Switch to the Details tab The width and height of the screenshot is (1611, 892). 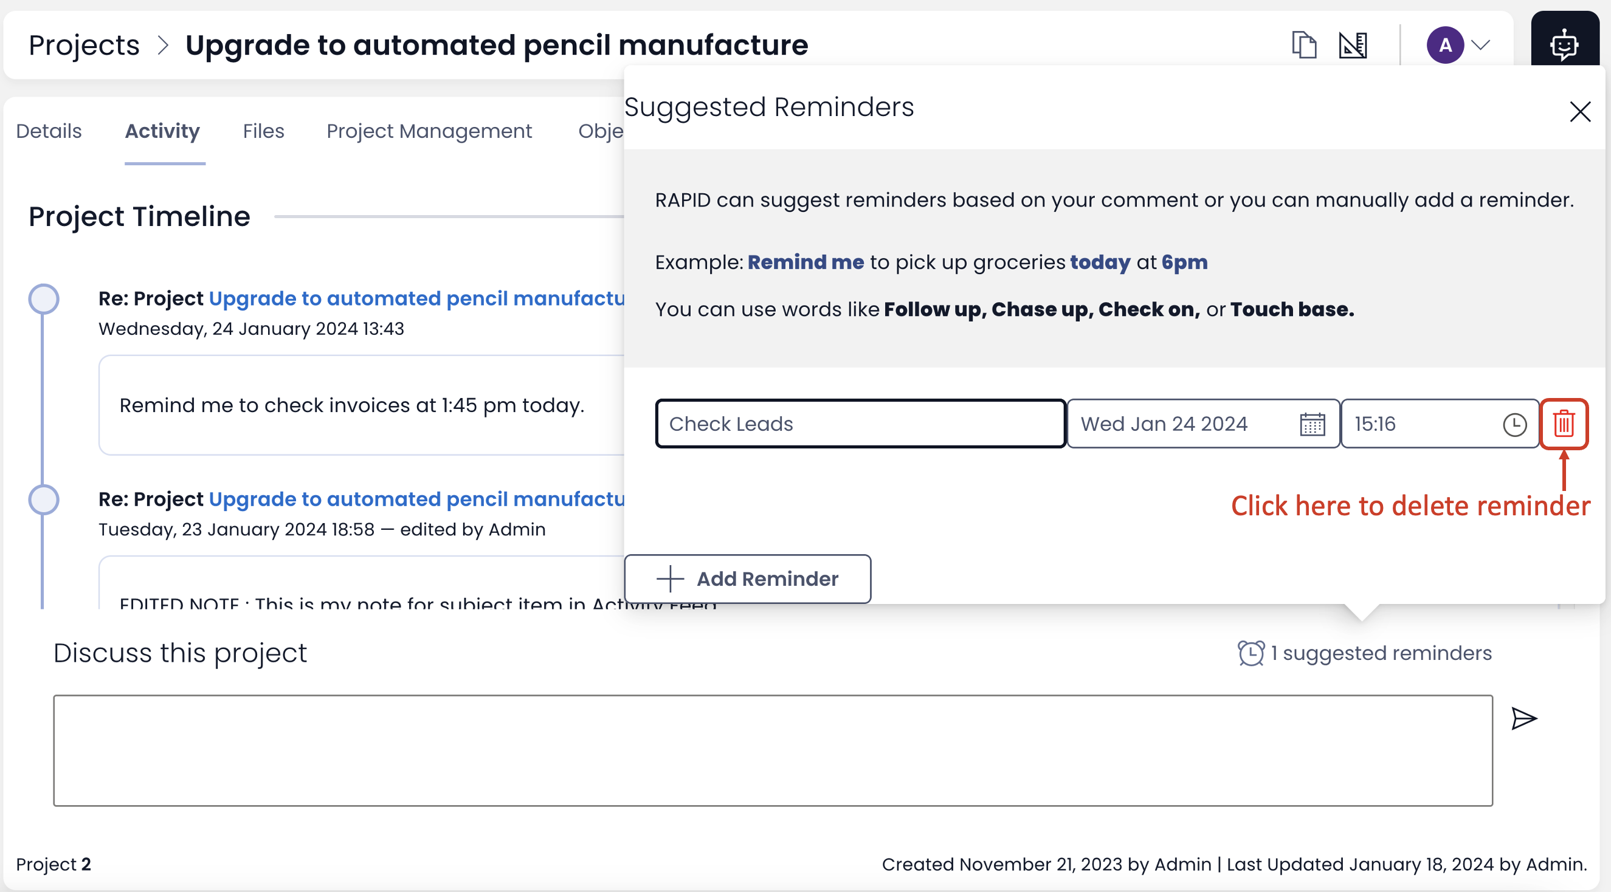pos(49,129)
